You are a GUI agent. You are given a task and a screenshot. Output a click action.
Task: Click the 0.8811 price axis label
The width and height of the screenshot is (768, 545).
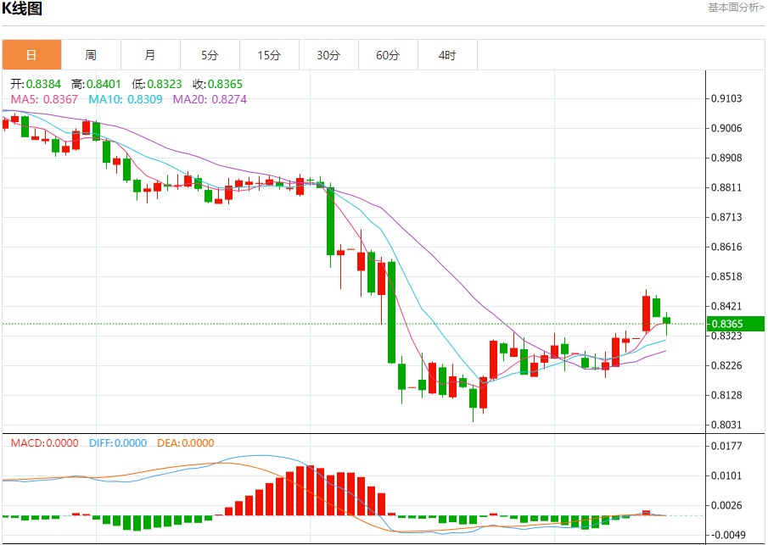[x=726, y=188]
